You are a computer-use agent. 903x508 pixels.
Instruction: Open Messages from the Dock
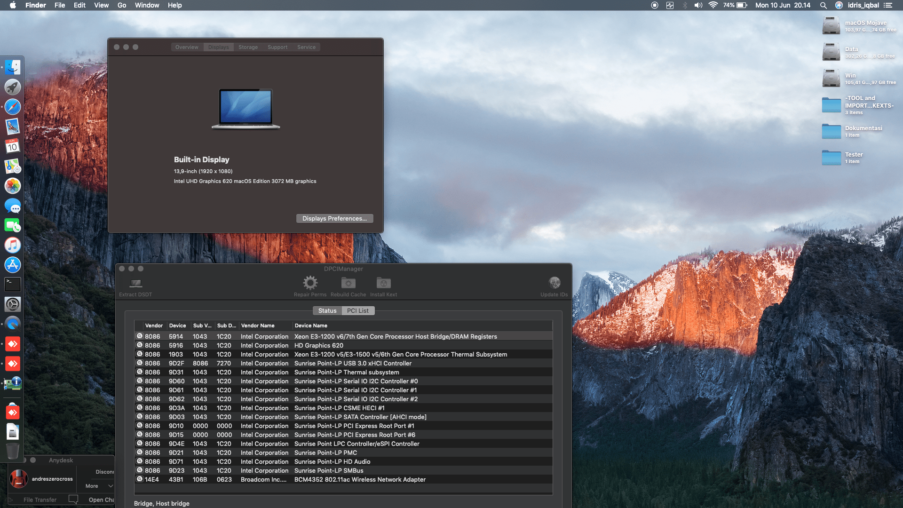tap(13, 206)
